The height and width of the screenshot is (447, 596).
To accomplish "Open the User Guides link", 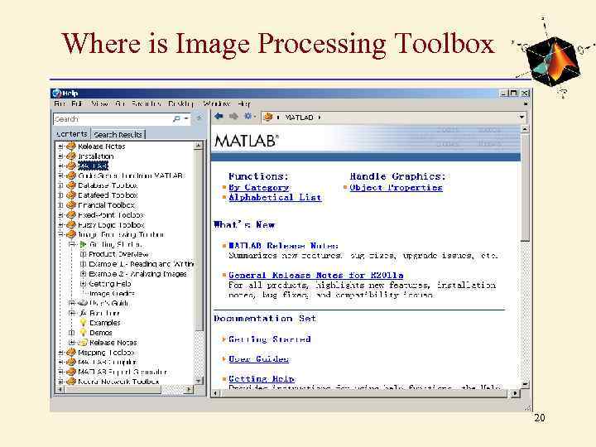I will (258, 358).
